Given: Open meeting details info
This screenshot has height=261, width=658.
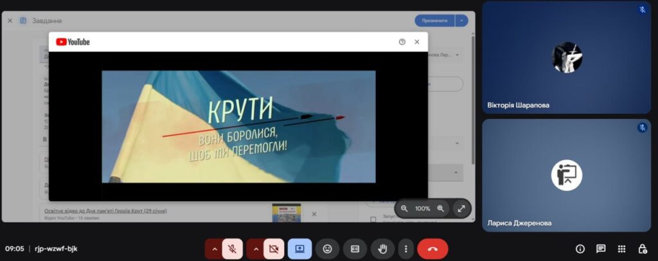Looking at the screenshot, I should coord(580,249).
